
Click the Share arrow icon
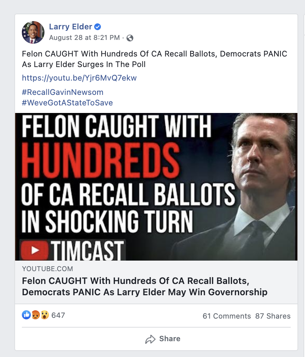point(150,339)
